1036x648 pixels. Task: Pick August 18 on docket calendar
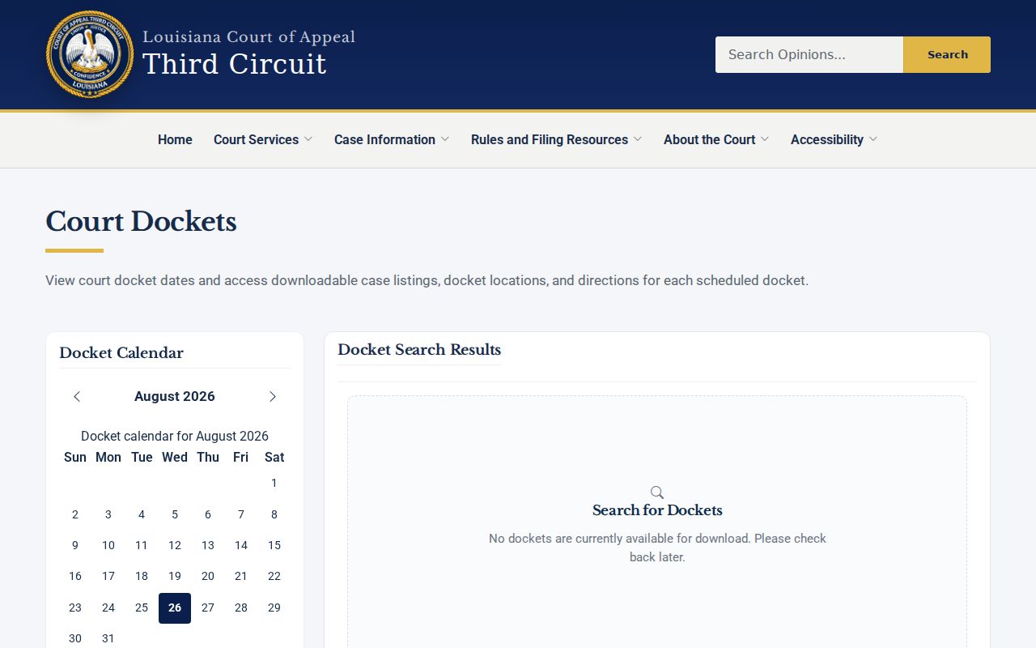(142, 576)
